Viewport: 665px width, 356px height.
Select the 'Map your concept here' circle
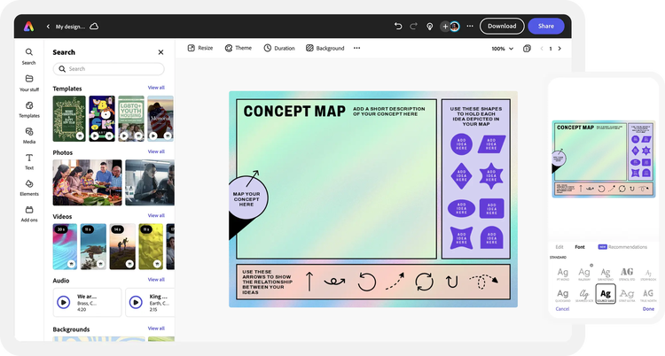pos(247,198)
